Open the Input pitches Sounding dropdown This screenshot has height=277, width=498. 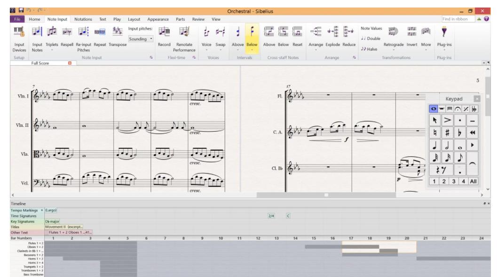click(x=141, y=39)
